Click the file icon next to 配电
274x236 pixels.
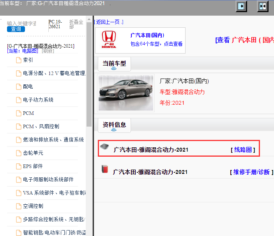click(x=19, y=87)
